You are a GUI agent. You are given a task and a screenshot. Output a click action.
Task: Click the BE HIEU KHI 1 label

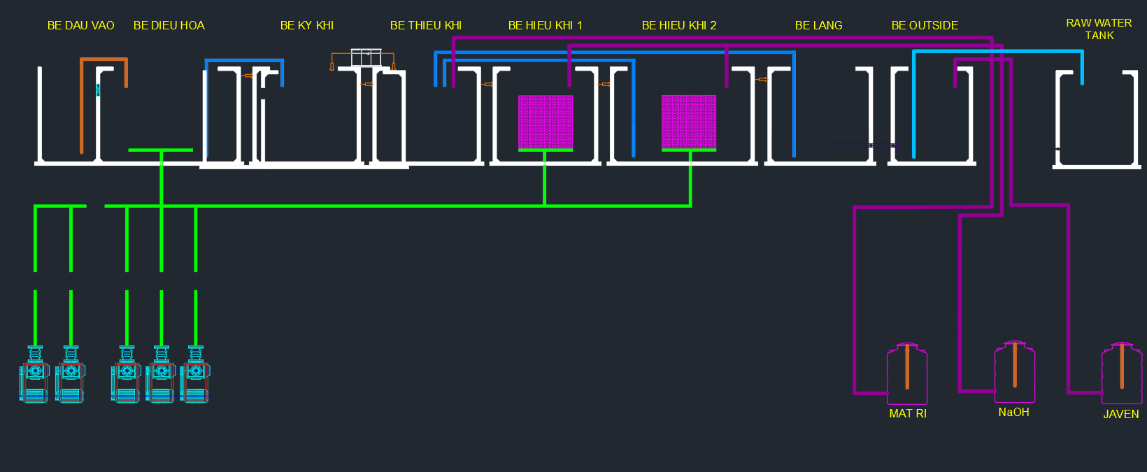546,25
